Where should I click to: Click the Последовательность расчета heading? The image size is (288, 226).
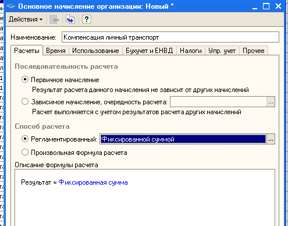[x=66, y=66]
